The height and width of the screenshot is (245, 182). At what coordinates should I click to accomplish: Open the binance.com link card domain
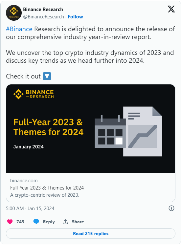point(24,181)
